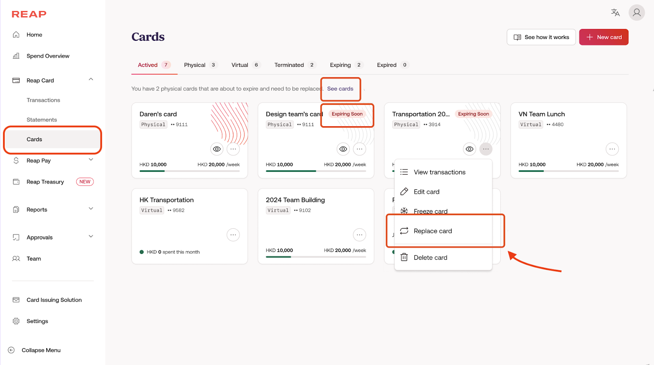Follow the See cards link
Image resolution: width=654 pixels, height=365 pixels.
point(340,89)
